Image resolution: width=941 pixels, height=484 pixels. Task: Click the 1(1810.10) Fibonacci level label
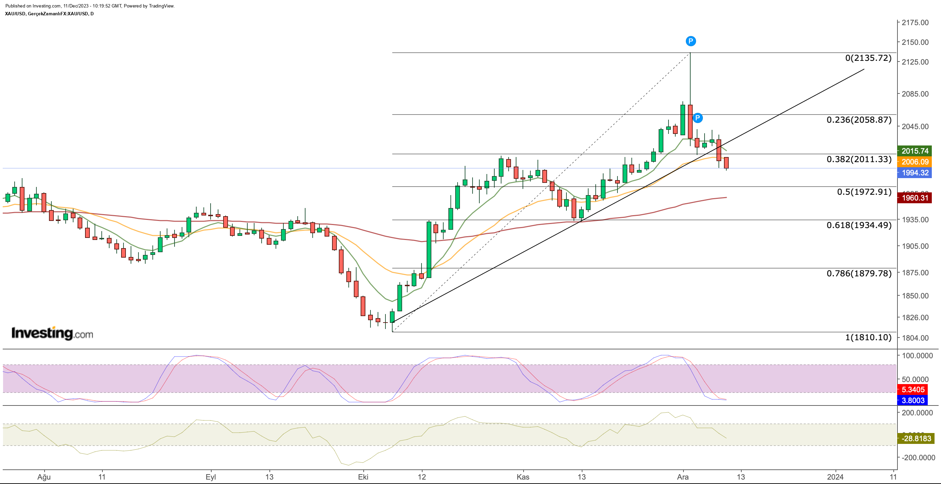pos(868,337)
